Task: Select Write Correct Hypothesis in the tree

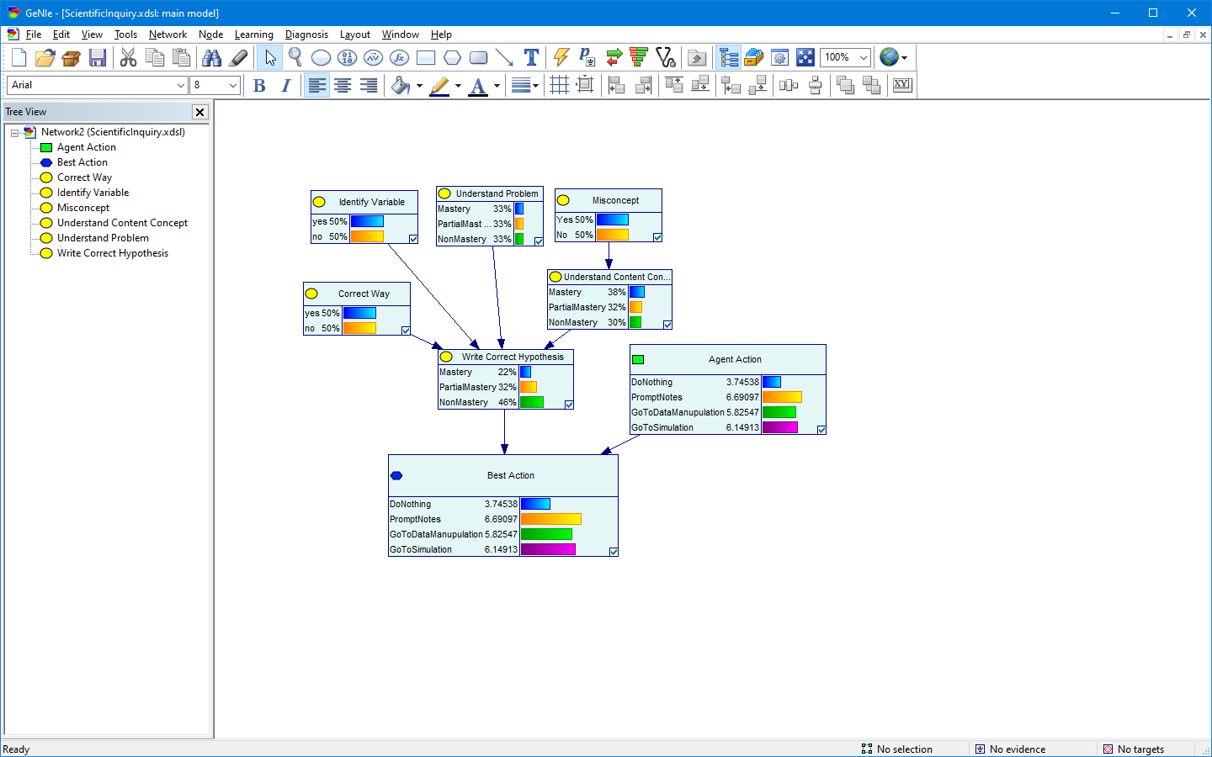Action: click(x=113, y=253)
